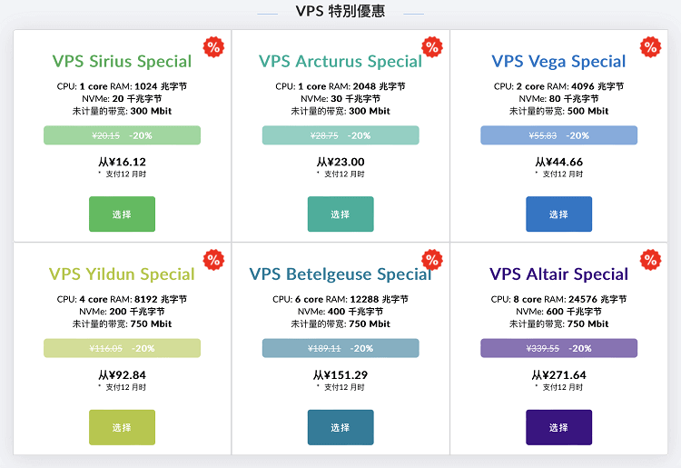681x468 pixels.
Task: Click the VPS Altair Special heading
Action: (x=559, y=274)
